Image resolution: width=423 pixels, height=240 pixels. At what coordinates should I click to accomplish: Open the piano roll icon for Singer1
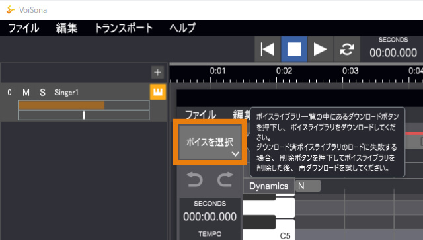click(x=158, y=92)
